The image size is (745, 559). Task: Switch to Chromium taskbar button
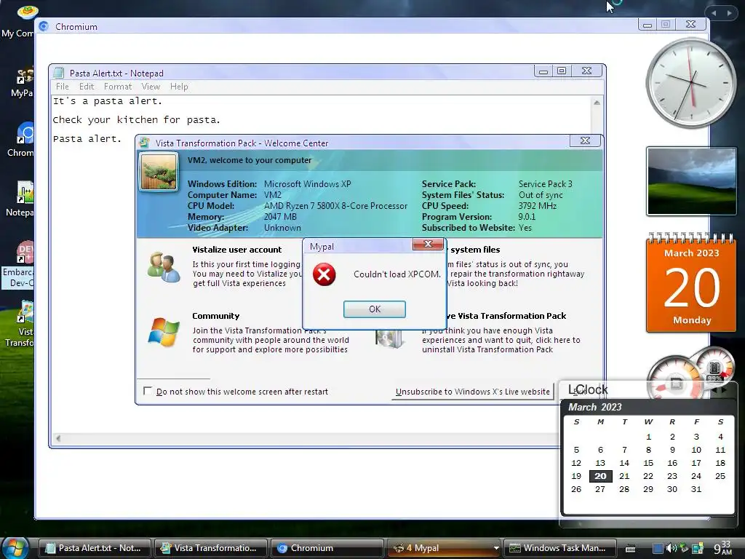tap(327, 548)
